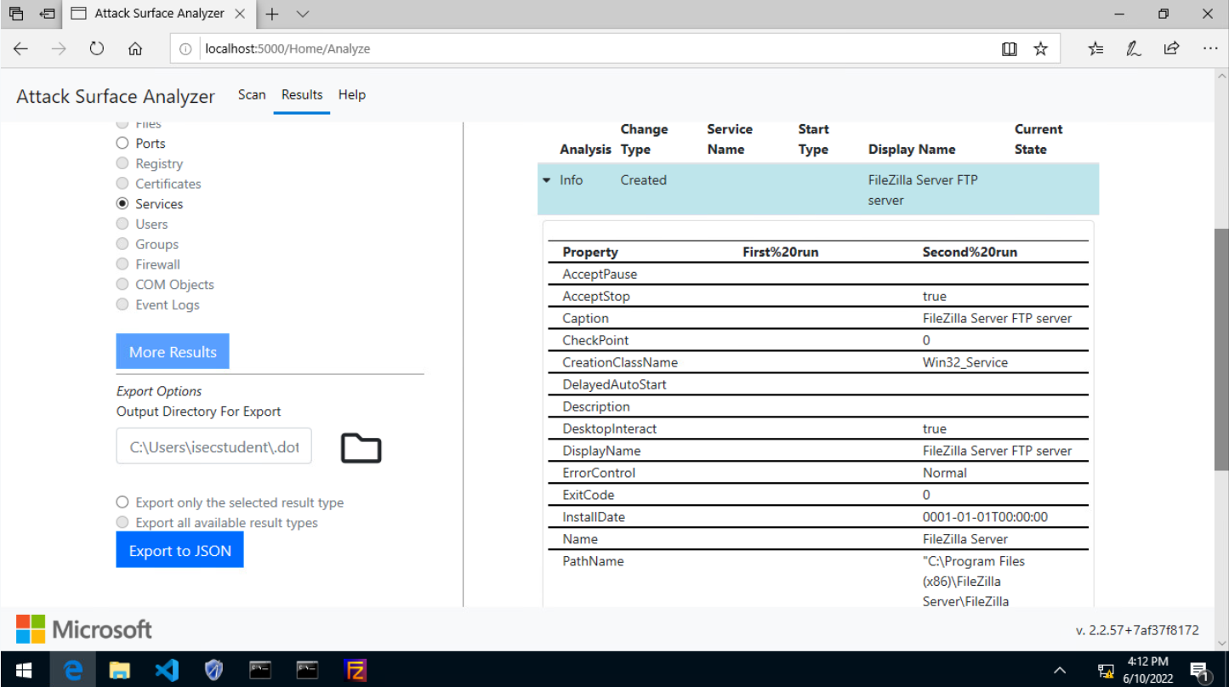Image resolution: width=1229 pixels, height=687 pixels.
Task: Open the browser Settings and more menu
Action: click(x=1209, y=48)
